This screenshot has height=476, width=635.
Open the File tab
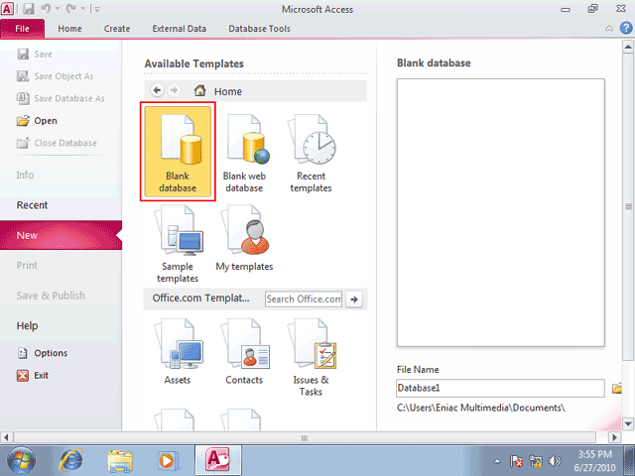tap(22, 29)
